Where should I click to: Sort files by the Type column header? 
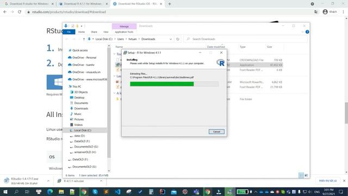click(243, 47)
